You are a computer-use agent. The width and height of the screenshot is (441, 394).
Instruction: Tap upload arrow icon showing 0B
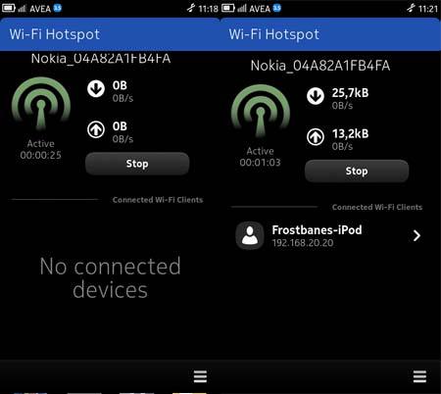(96, 129)
